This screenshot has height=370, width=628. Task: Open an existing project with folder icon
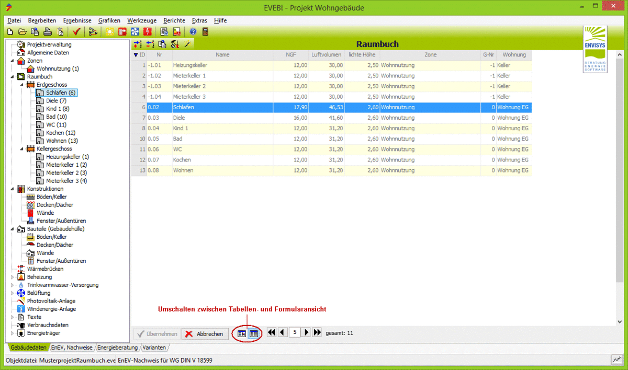(23, 31)
